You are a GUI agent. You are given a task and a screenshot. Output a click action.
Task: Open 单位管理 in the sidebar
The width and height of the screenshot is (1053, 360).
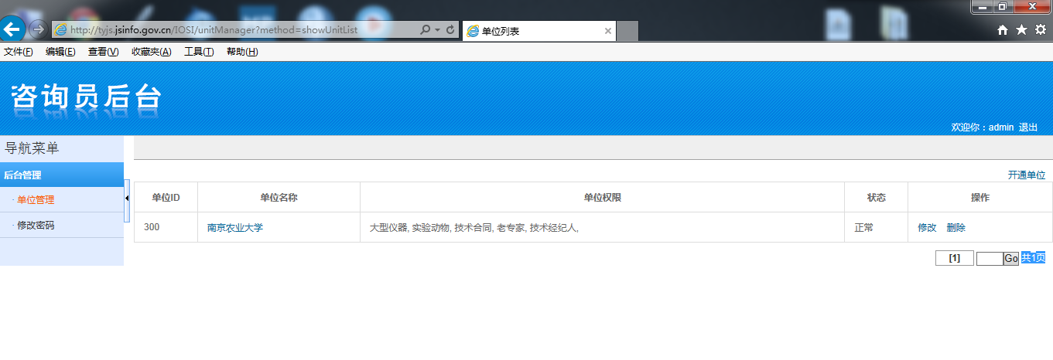(x=36, y=199)
